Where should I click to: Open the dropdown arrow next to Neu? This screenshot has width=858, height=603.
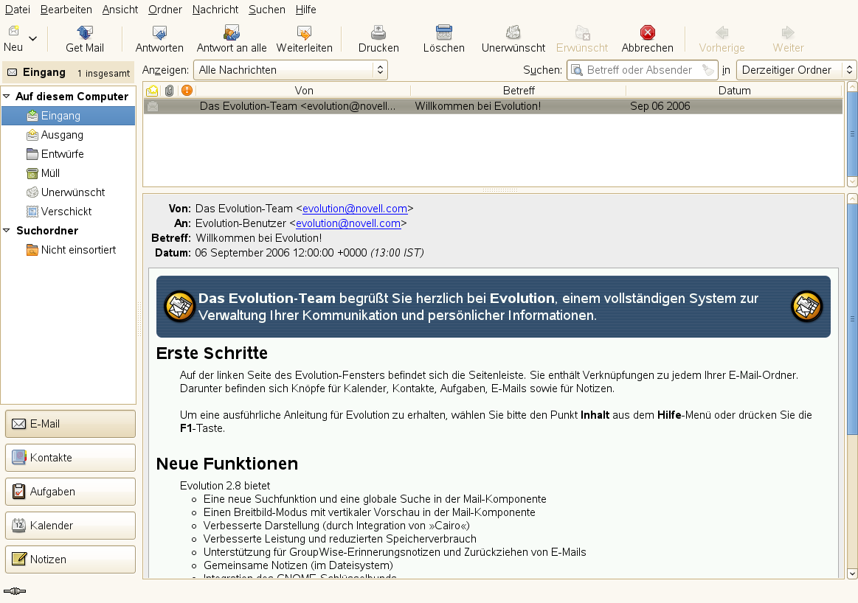click(x=33, y=39)
